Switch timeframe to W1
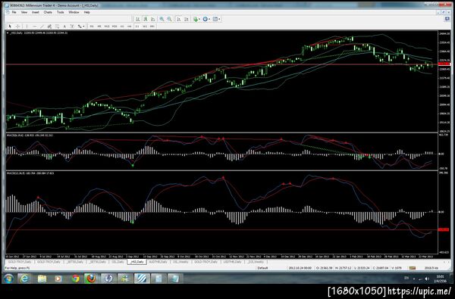This screenshot has height=299, width=455. click(x=145, y=26)
